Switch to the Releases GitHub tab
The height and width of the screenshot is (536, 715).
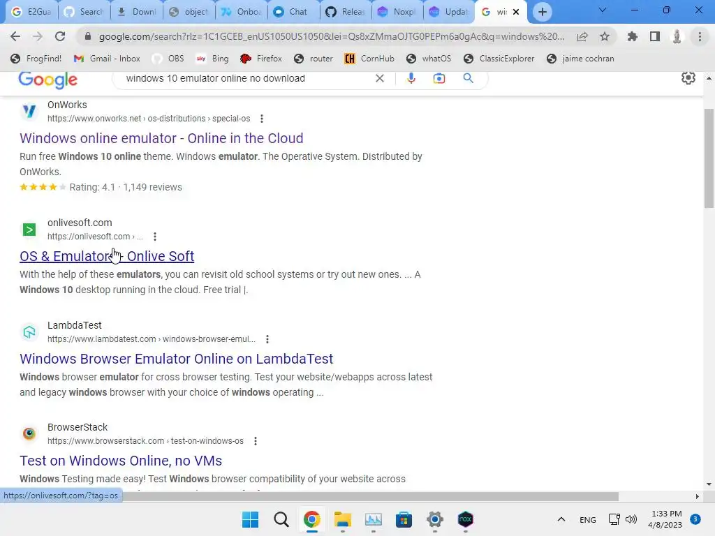click(346, 12)
